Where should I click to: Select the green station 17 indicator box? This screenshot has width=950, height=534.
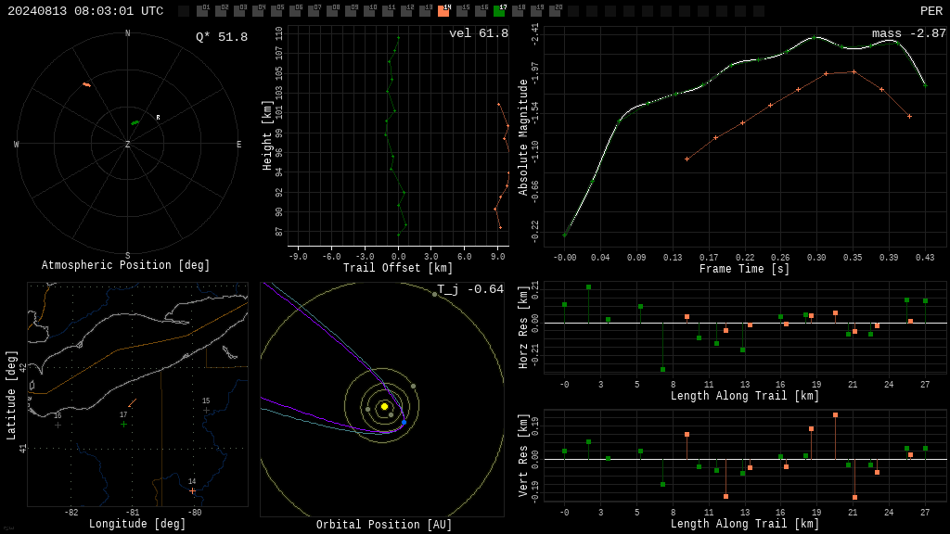pyautogui.click(x=500, y=10)
